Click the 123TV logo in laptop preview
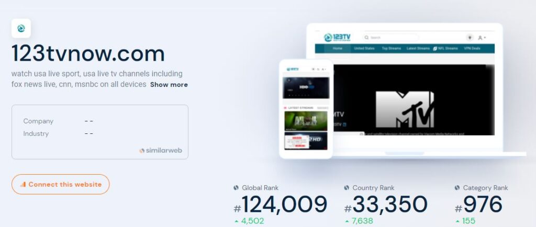This screenshot has height=227, width=536. [337, 38]
